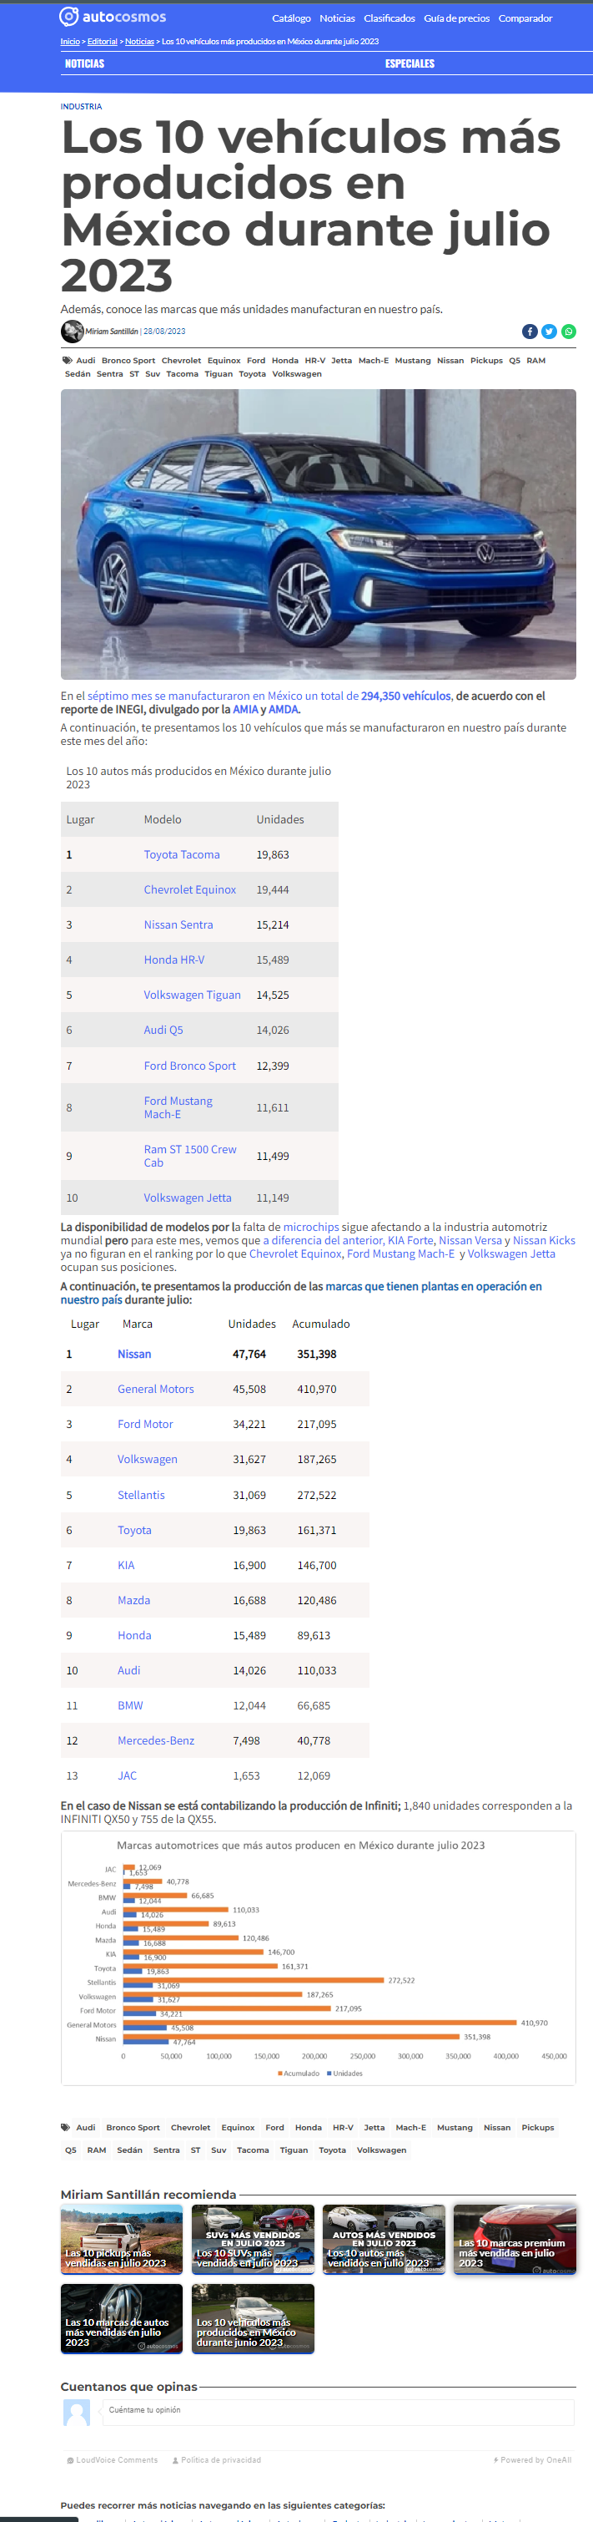Click the tag icon beside Audi
The height and width of the screenshot is (2522, 593).
point(67,360)
